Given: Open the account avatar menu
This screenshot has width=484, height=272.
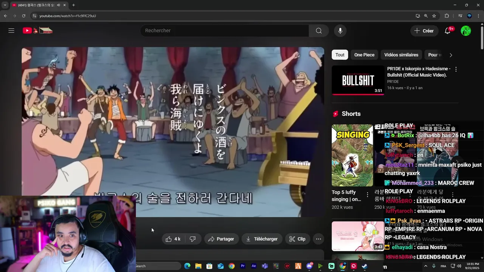Looking at the screenshot, I should pyautogui.click(x=466, y=31).
